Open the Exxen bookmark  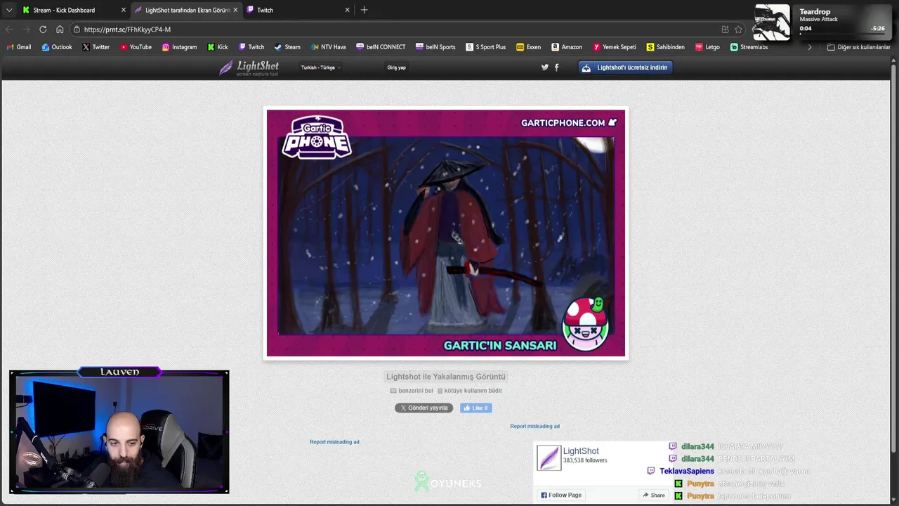[528, 47]
